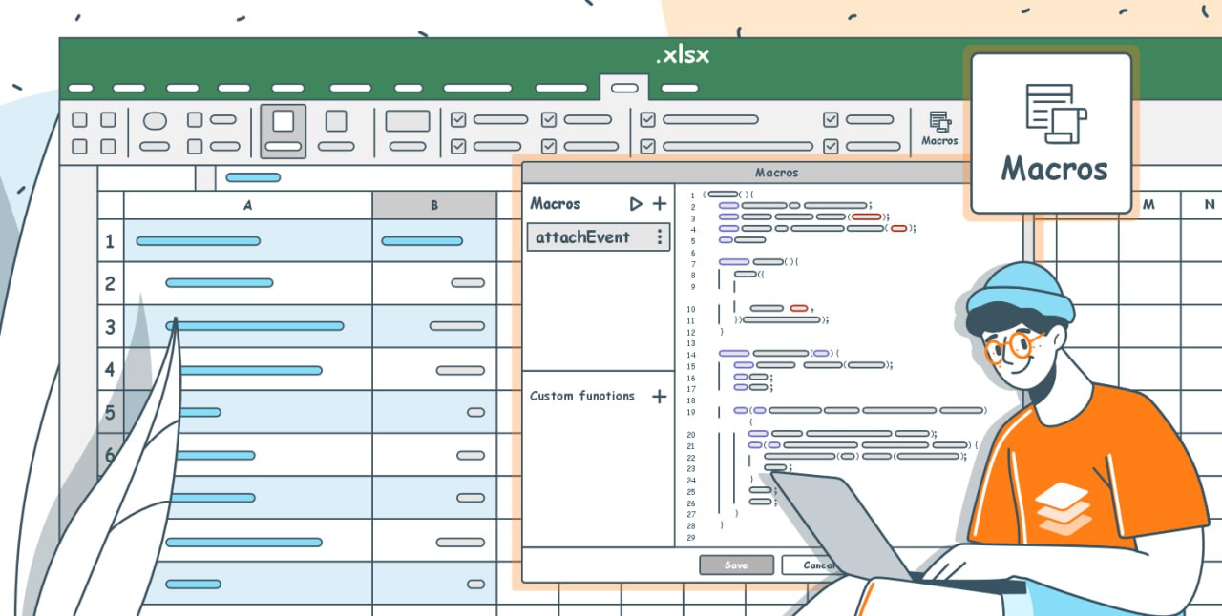Click cell B1 with the blue bar

(434, 241)
